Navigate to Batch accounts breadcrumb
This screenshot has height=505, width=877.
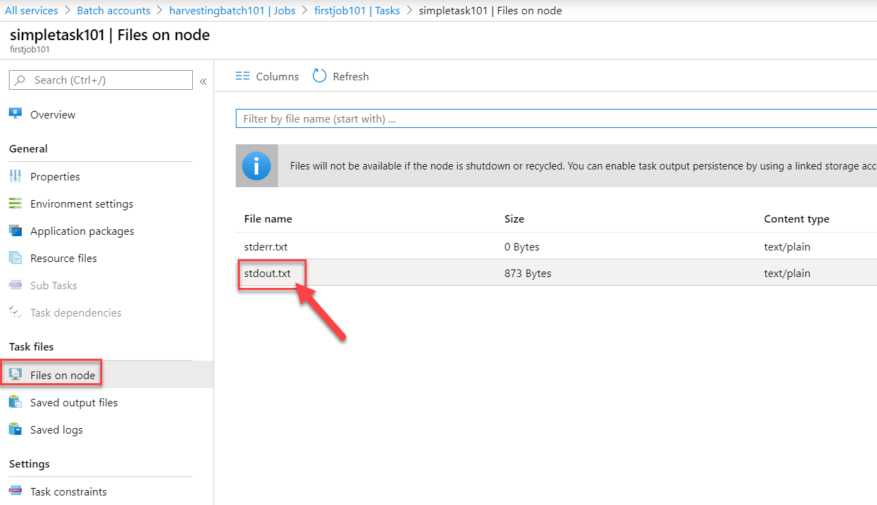(114, 10)
